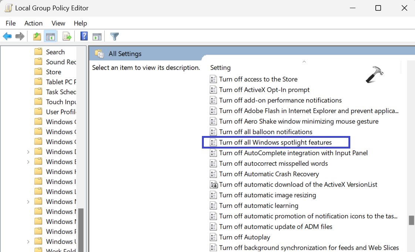
Task: Click the Export List toolbar icon
Action: [67, 36]
